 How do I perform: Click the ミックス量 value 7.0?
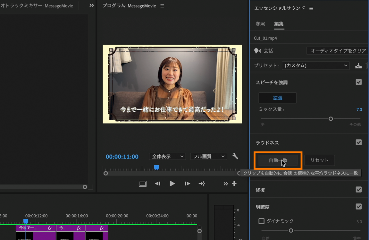coord(359,109)
